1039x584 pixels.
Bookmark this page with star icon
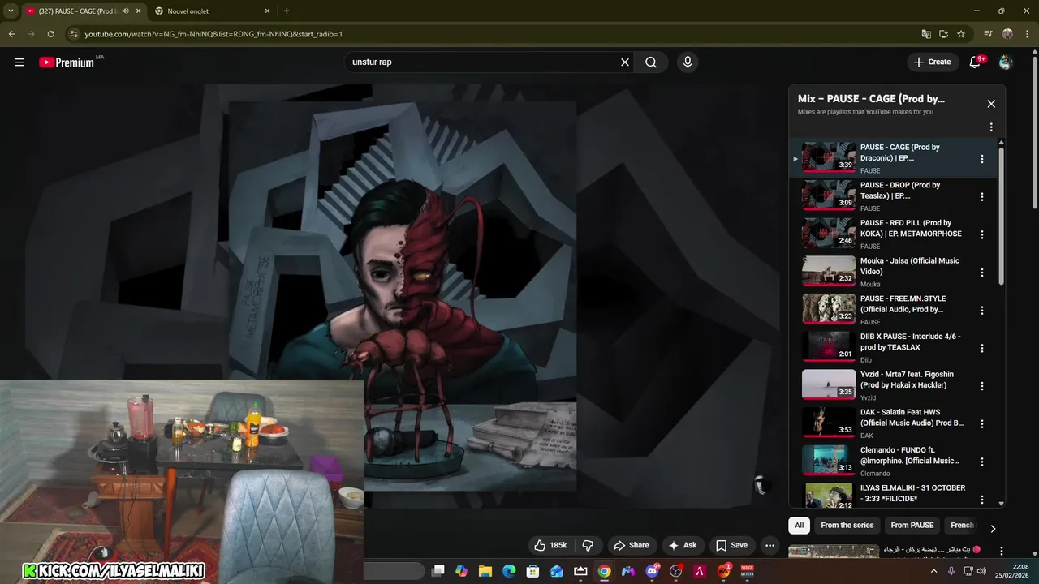pyautogui.click(x=961, y=34)
